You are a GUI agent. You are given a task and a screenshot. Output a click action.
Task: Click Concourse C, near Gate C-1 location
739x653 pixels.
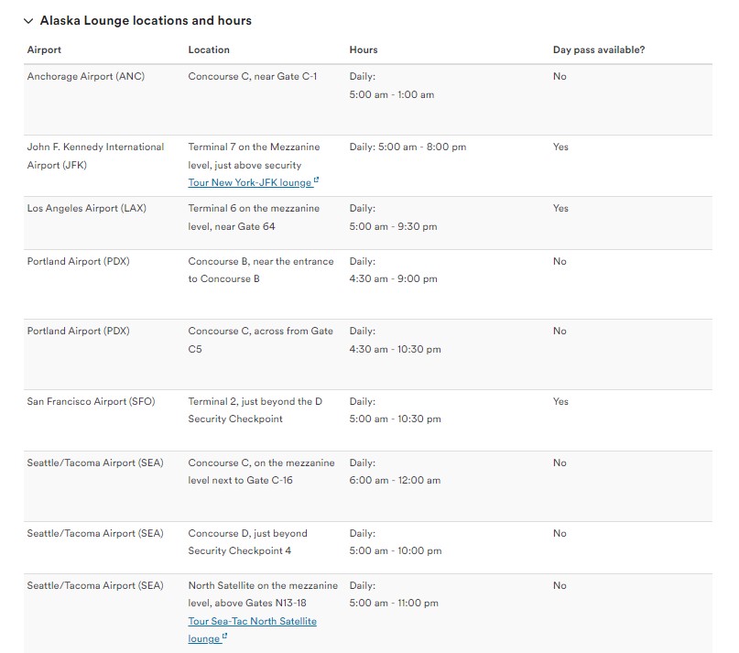click(253, 76)
